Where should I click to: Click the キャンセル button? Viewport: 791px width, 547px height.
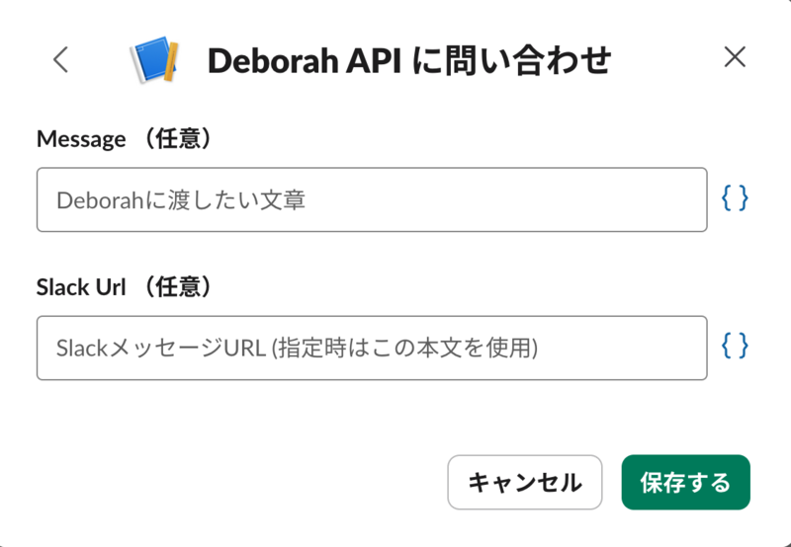coord(524,482)
